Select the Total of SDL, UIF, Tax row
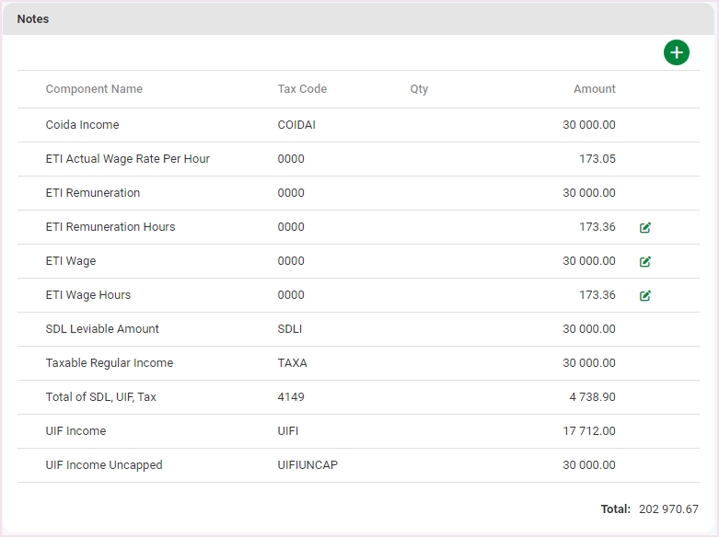This screenshot has width=719, height=537. (x=107, y=397)
